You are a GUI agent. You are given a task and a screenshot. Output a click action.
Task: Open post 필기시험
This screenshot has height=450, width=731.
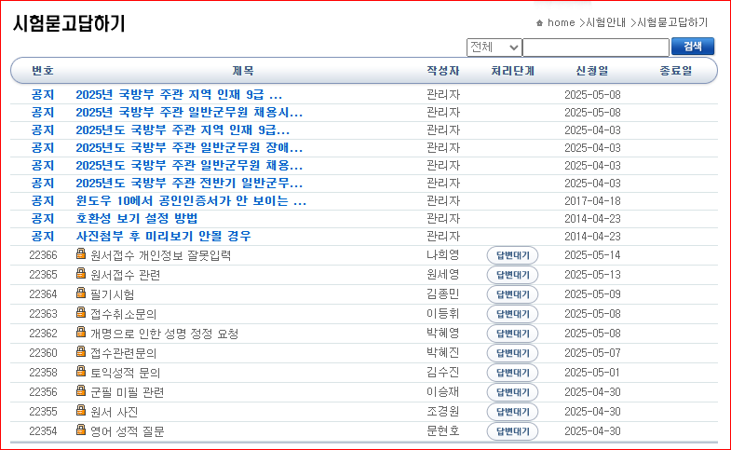pos(113,294)
